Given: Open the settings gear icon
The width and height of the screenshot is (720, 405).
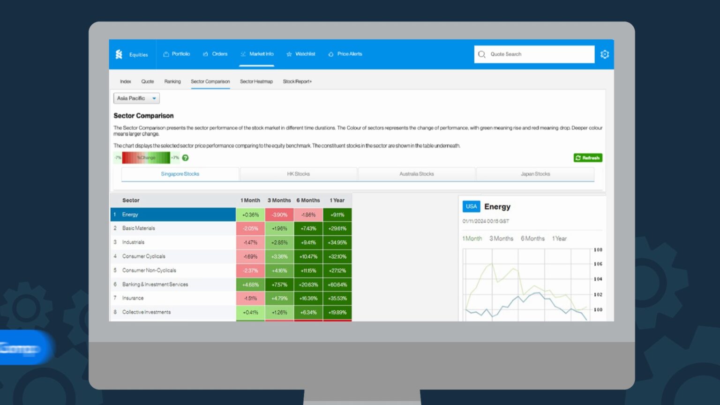Looking at the screenshot, I should (605, 54).
